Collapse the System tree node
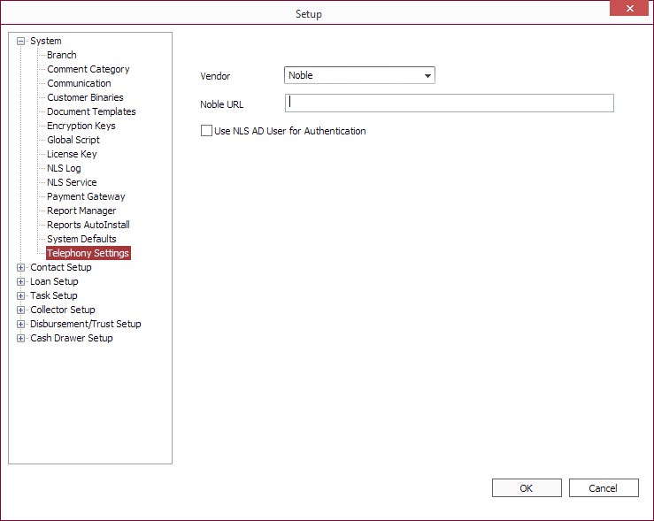Screen dimensions: 654x521 (x=20, y=41)
